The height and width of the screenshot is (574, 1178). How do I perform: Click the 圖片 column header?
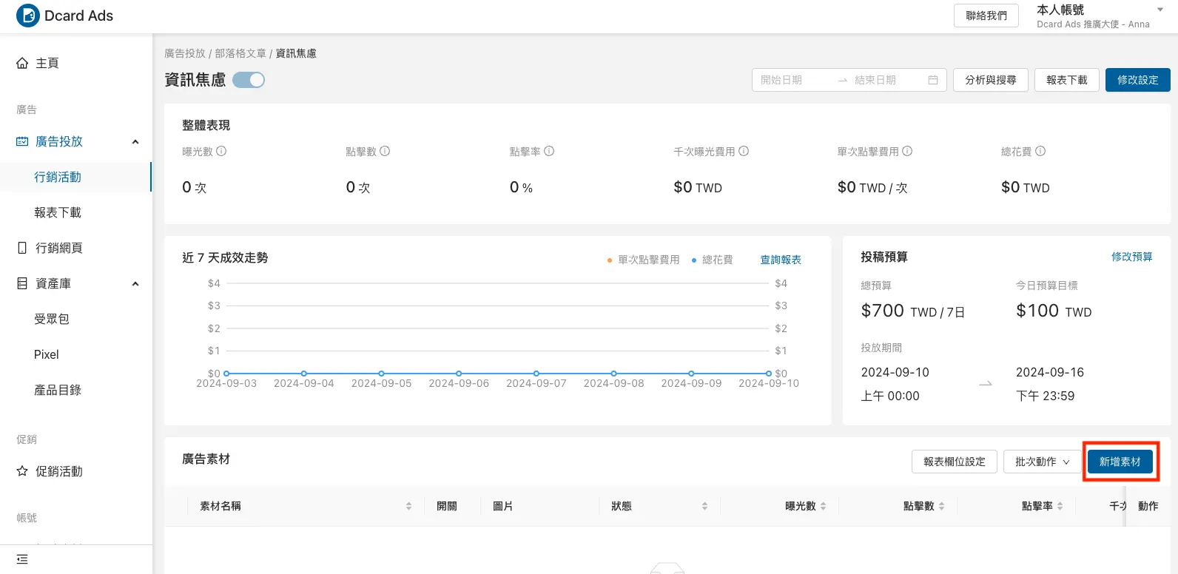pyautogui.click(x=503, y=506)
